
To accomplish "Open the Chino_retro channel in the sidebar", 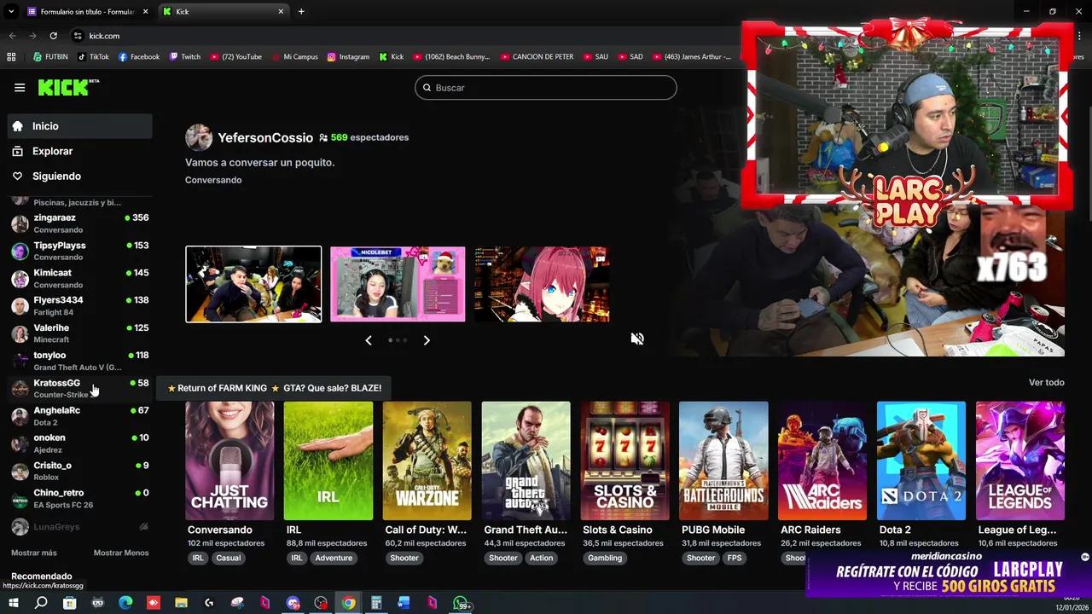I will pos(80,498).
